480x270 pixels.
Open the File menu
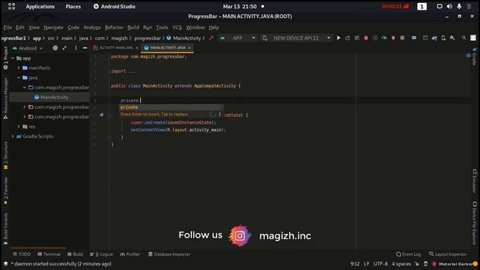click(7, 28)
